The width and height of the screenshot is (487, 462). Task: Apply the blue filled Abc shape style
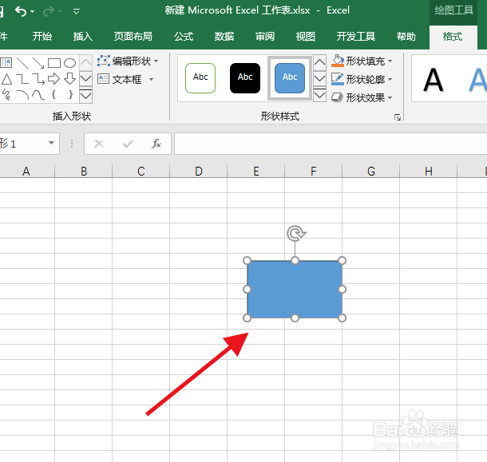tap(290, 78)
